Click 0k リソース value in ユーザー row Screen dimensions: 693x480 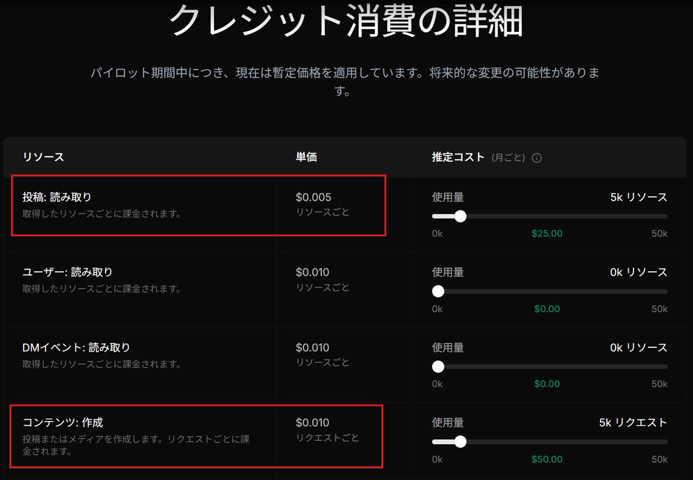639,272
